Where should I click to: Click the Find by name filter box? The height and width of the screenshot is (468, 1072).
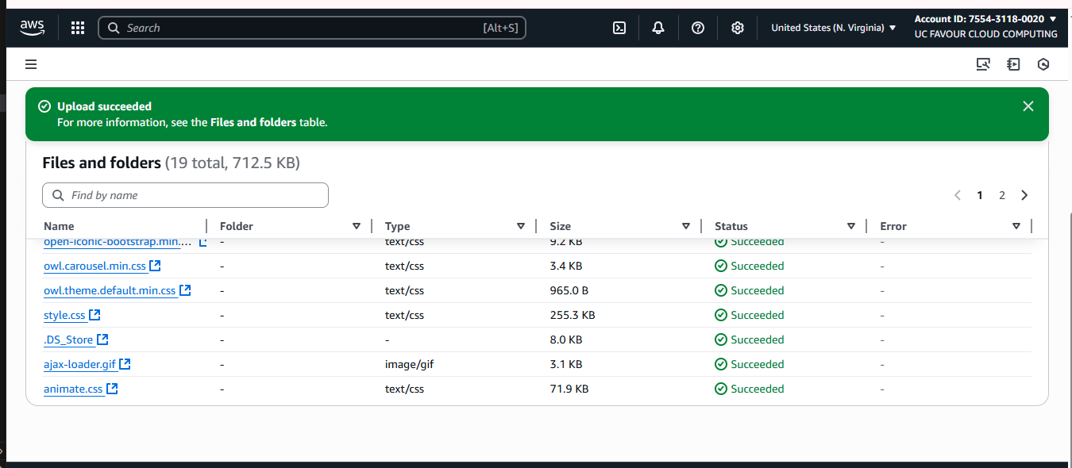point(185,195)
